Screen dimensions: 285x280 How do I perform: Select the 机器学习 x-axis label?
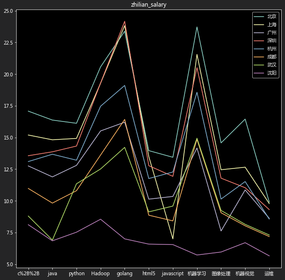click(197, 273)
